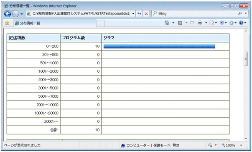Select the 2001~3000 range cell

coord(33,80)
